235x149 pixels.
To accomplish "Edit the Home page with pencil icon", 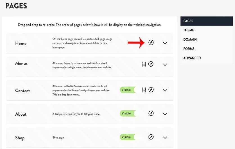I will point(151,43).
